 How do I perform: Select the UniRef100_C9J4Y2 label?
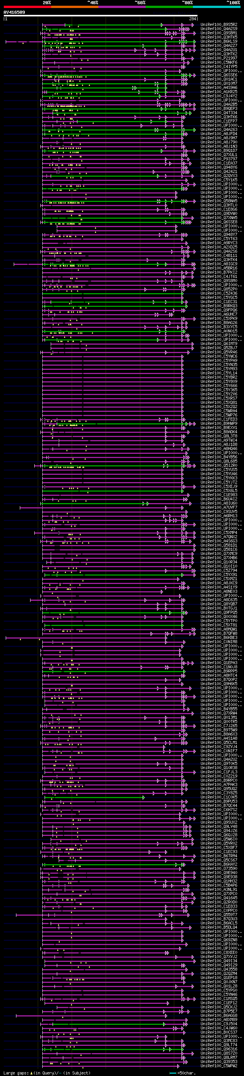218,96
